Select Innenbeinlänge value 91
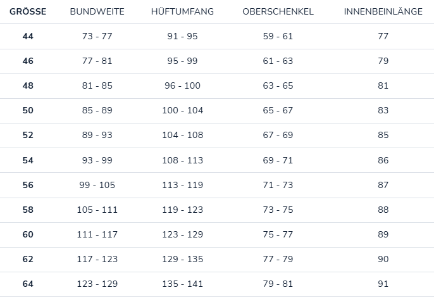Screen dimensions: 434x297 point(383,284)
